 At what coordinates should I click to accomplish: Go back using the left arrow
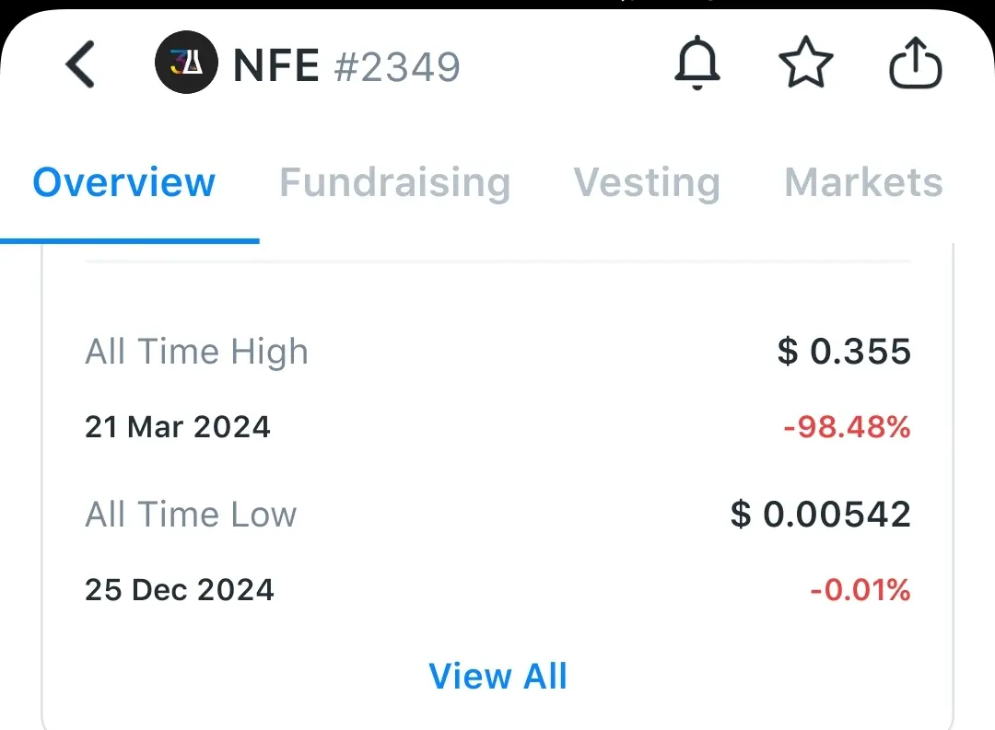[81, 66]
